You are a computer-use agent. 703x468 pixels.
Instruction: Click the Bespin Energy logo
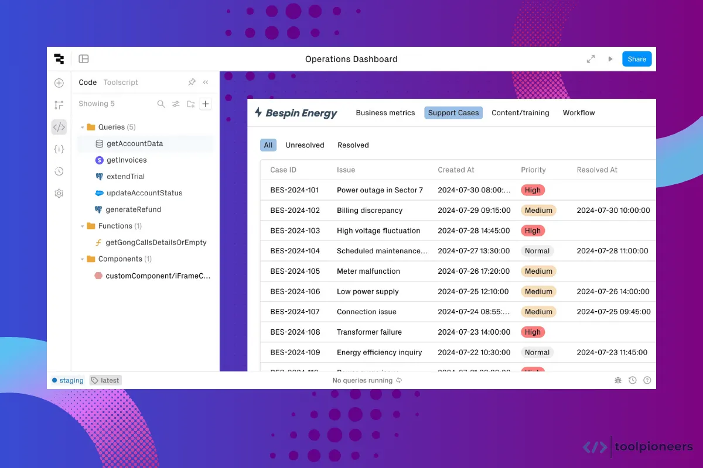click(x=296, y=113)
